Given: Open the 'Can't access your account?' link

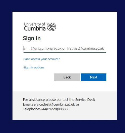Looking at the screenshot, I should [42, 59].
